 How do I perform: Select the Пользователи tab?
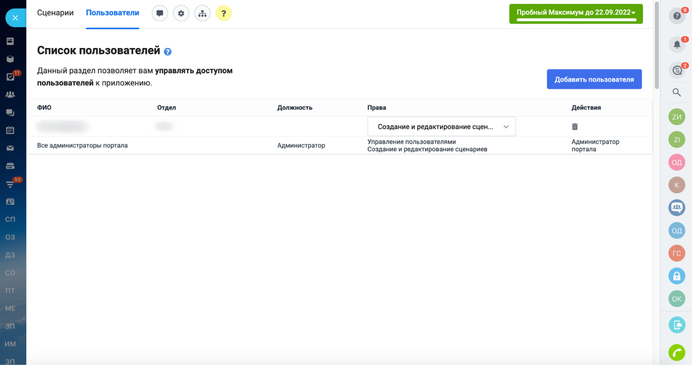(112, 13)
